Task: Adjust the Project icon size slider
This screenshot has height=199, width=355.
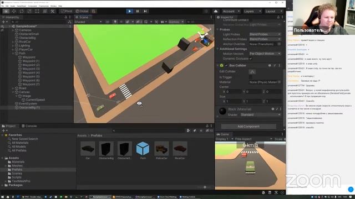Action: [205, 187]
